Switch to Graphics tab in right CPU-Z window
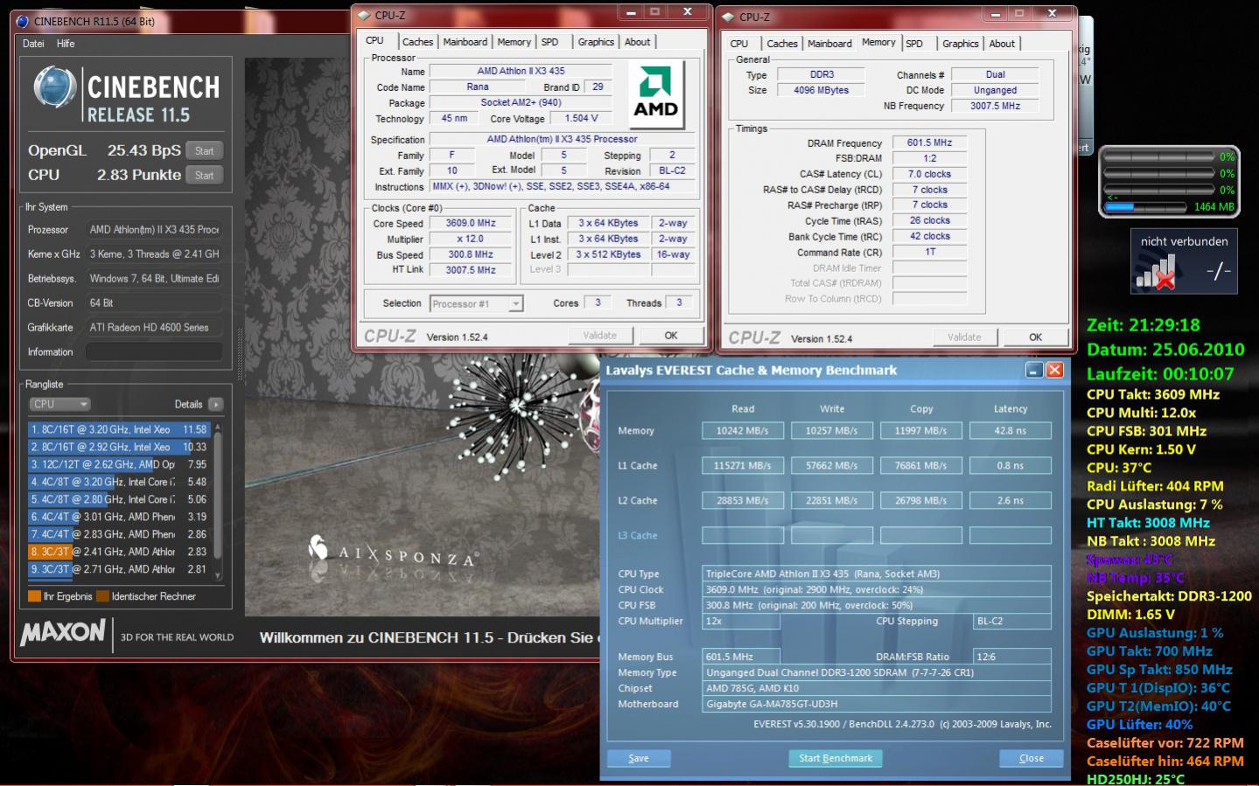Screen dimensions: 1259x786 pyautogui.click(x=961, y=44)
